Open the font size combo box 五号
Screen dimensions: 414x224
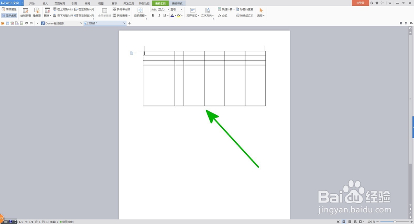click(x=176, y=9)
